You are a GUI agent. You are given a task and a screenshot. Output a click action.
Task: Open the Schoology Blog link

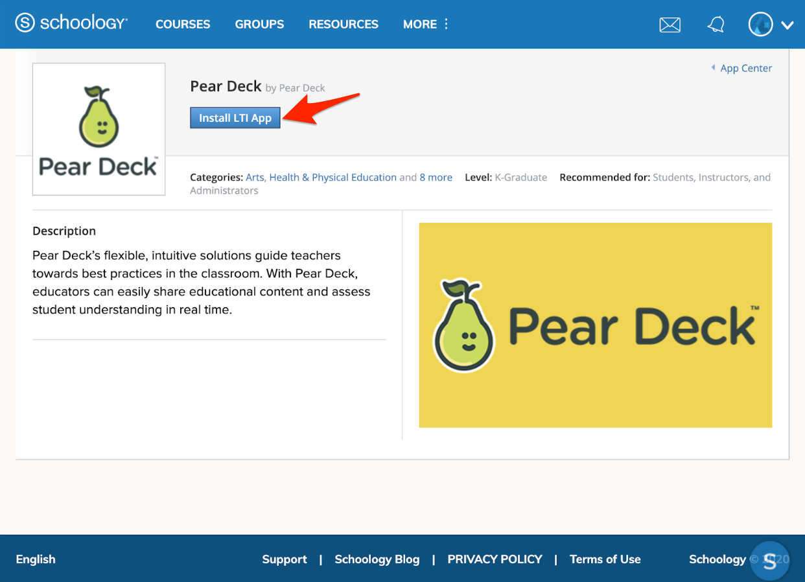coord(377,559)
